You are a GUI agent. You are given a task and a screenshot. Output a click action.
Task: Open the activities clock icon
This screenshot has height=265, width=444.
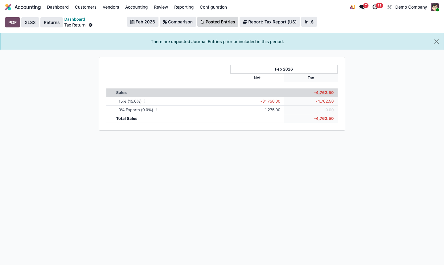[375, 7]
